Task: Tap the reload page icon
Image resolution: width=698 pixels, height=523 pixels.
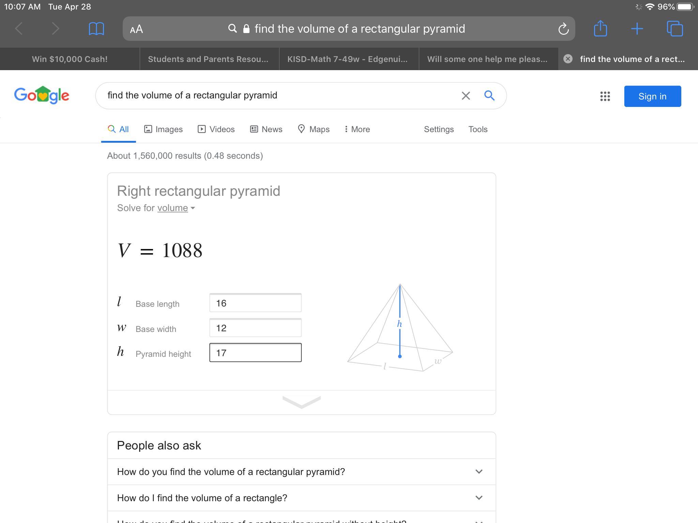Action: (563, 29)
